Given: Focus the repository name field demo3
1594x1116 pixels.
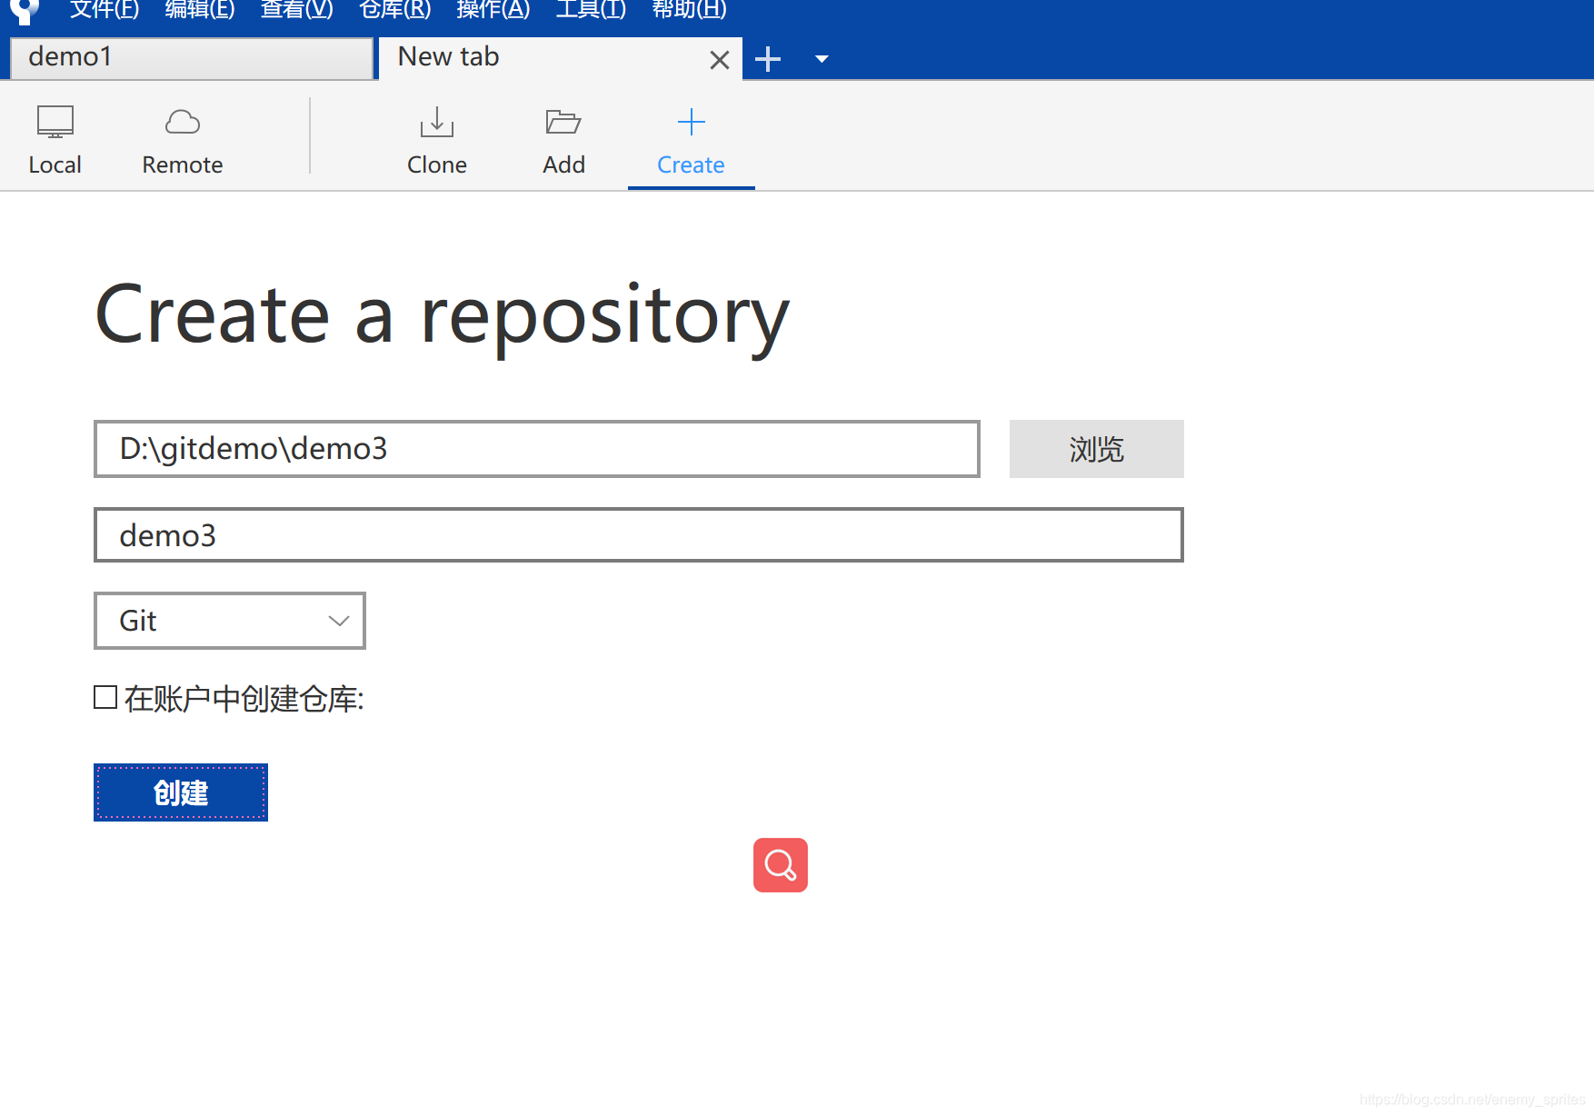Looking at the screenshot, I should point(638,535).
